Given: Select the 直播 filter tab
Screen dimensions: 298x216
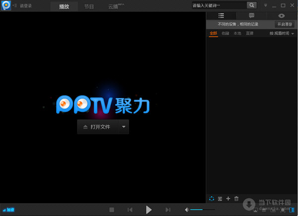Looking at the screenshot, I should (x=249, y=34).
